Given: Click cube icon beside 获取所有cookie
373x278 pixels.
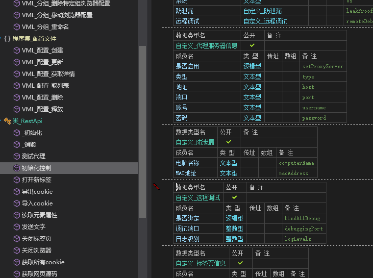Looking at the screenshot, I should coord(16,262).
